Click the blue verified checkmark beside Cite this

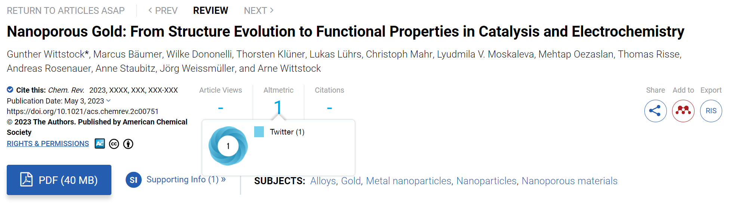[x=10, y=90]
